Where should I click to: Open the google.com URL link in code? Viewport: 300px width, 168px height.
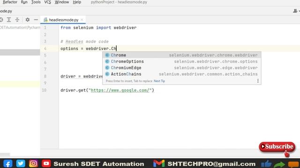tap(120, 90)
